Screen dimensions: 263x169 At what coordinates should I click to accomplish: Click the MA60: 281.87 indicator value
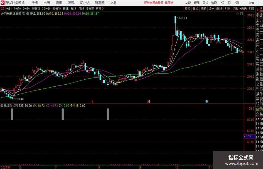tap(90, 14)
